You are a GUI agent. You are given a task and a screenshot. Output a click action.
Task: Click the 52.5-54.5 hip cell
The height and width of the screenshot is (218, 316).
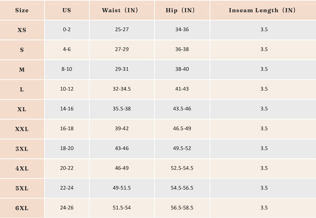coord(182,168)
